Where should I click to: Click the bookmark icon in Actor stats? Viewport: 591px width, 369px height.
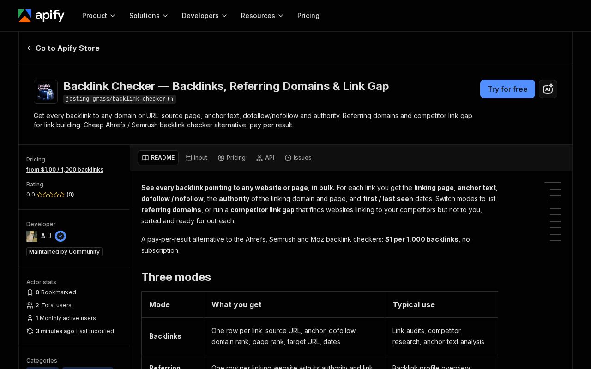(x=30, y=292)
